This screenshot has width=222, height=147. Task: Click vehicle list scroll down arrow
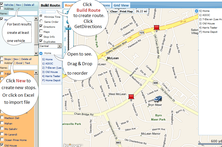36,53
